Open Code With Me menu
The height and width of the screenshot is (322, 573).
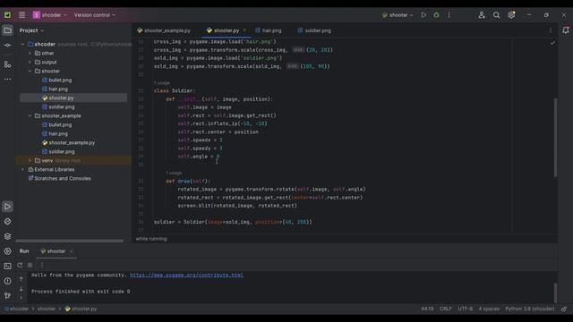[482, 15]
